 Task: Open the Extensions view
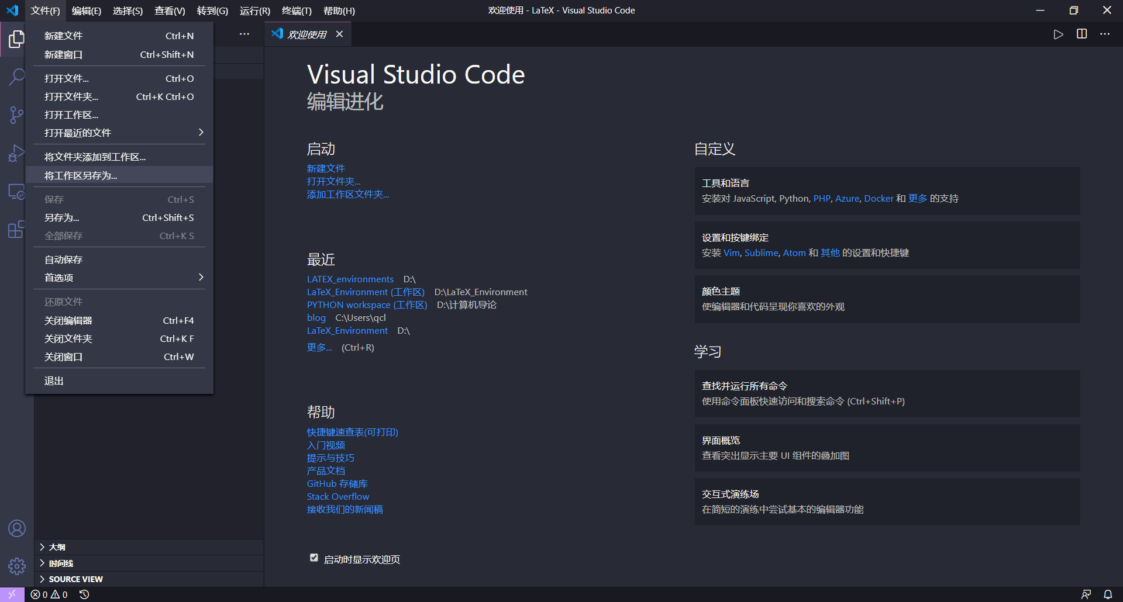pos(17,230)
